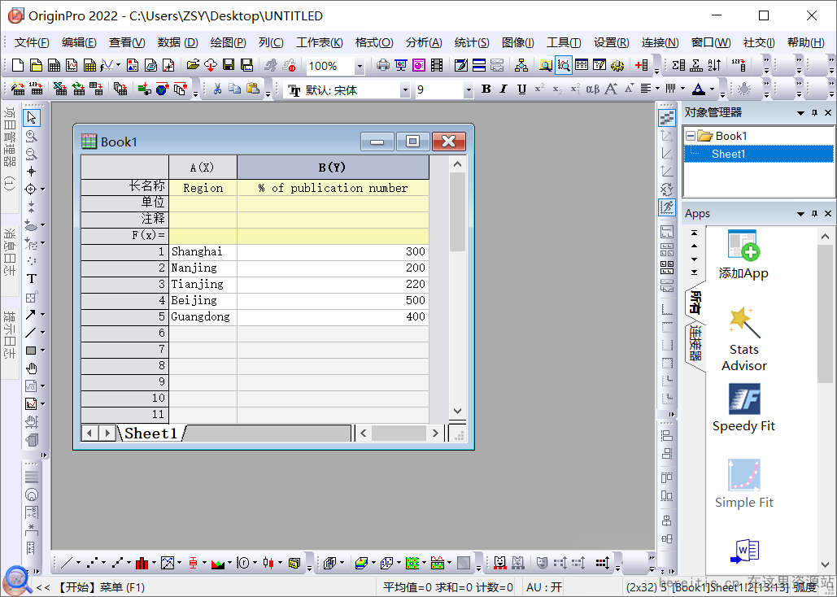Open Apps panel dropdown arrow
Image resolution: width=837 pixels, height=597 pixels.
(x=800, y=214)
